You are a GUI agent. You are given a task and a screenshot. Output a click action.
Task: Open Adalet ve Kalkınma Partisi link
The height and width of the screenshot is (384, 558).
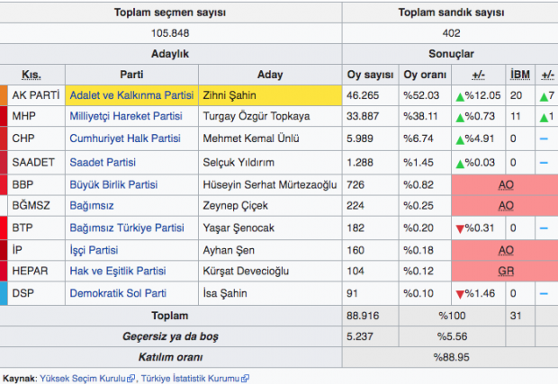click(x=131, y=95)
